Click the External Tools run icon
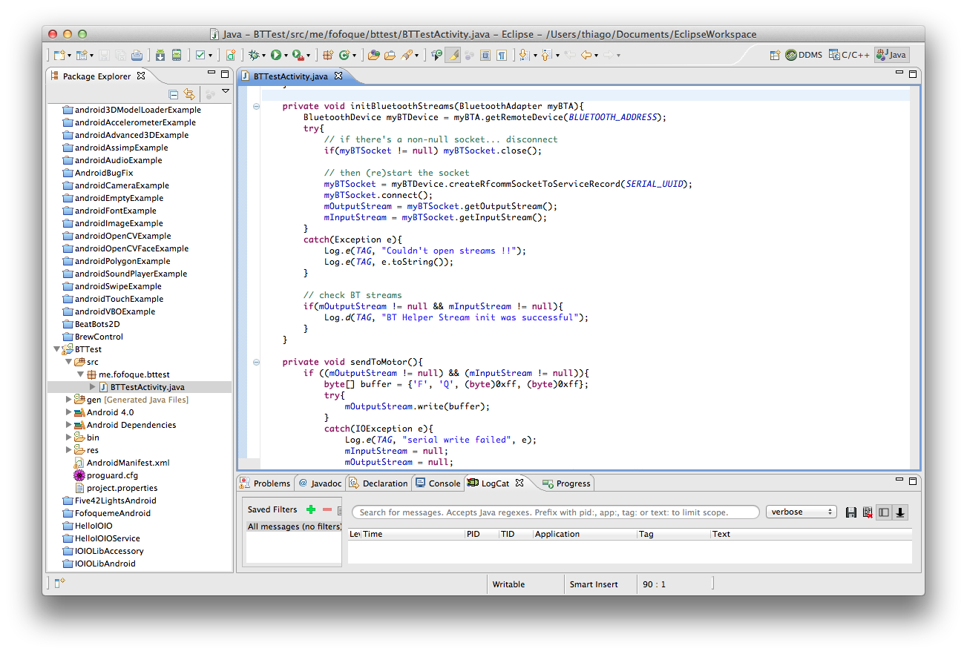Viewport: 967px width, 654px height. (298, 55)
